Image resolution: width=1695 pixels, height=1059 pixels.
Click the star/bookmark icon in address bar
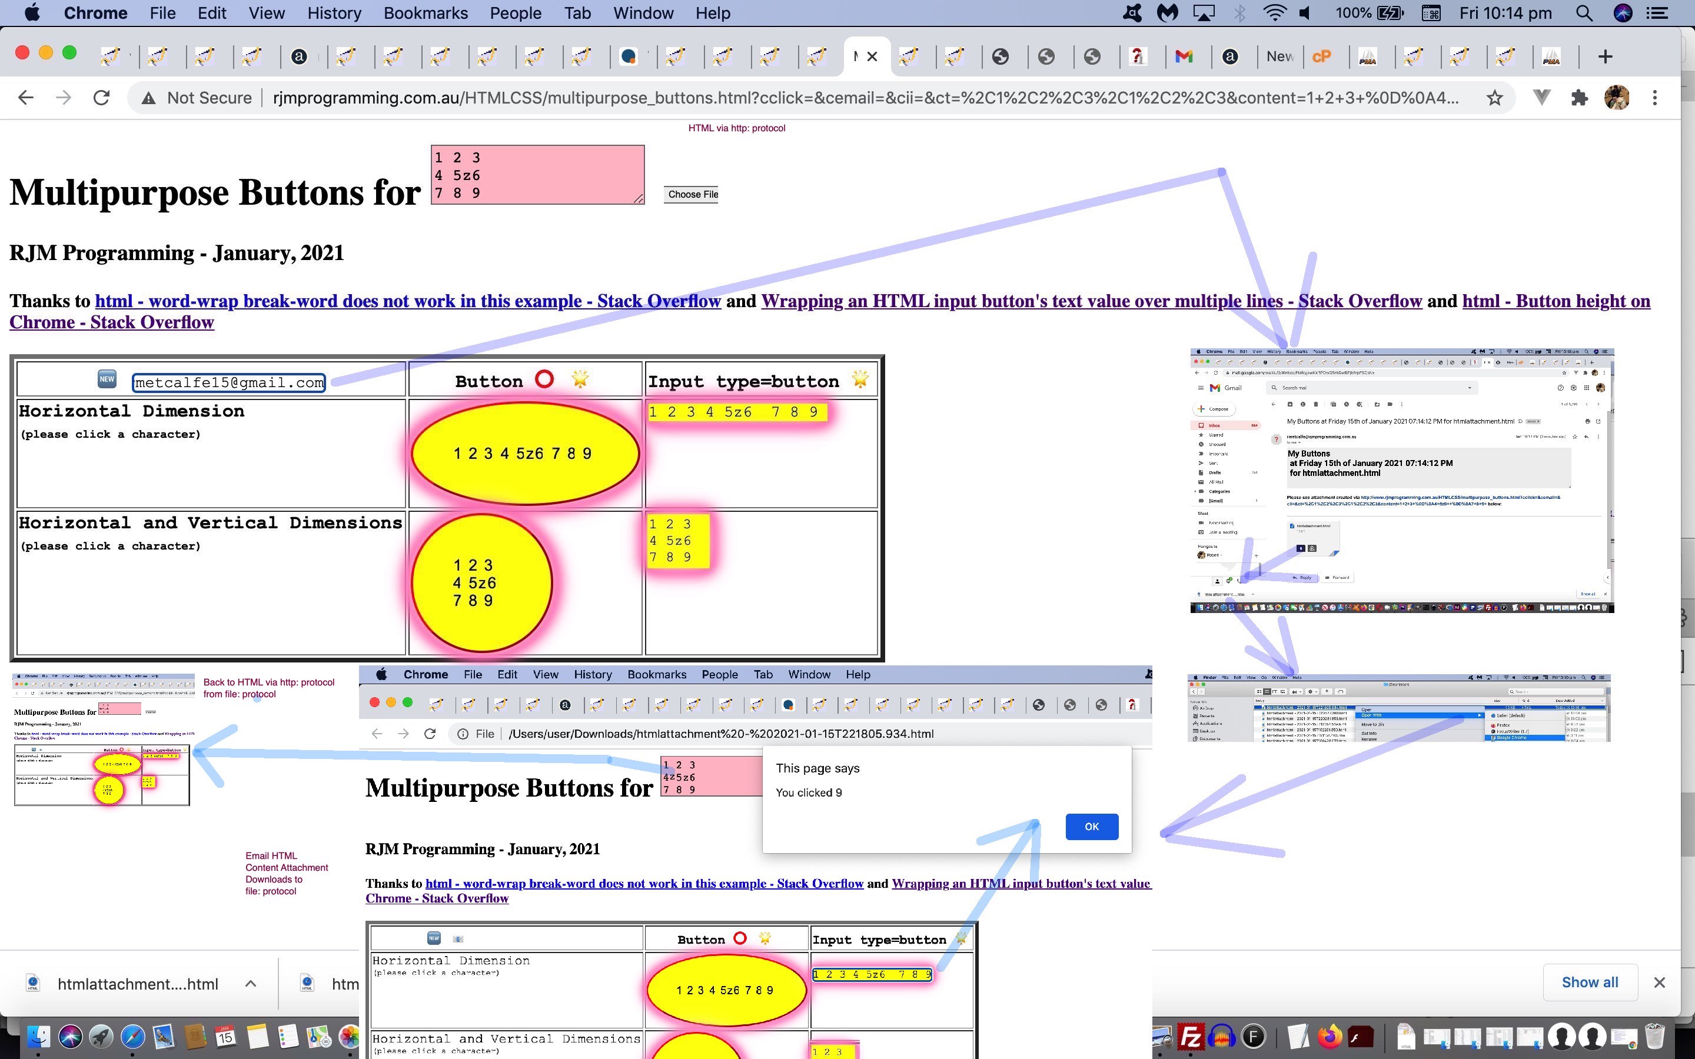coord(1495,98)
